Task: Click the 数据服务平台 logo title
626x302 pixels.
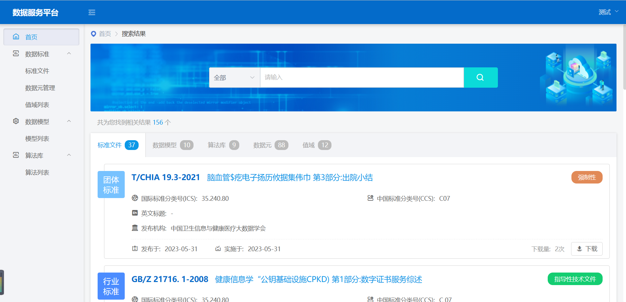Action: pyautogui.click(x=36, y=13)
